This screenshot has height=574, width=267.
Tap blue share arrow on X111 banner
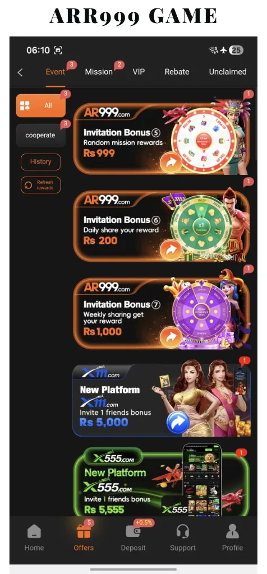pyautogui.click(x=178, y=422)
